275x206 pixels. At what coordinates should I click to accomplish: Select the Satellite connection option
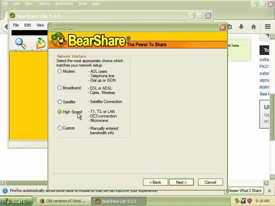59,102
